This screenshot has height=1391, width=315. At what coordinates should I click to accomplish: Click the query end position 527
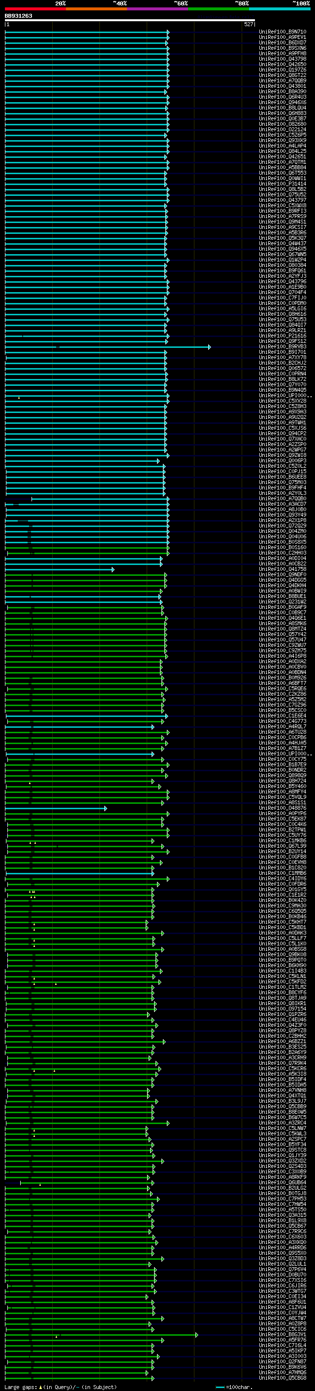point(248,24)
